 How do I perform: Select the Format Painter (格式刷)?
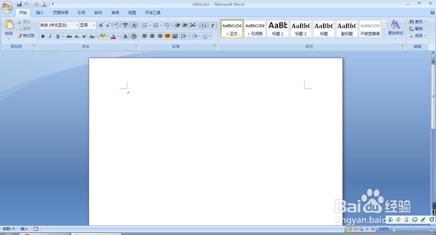pyautogui.click(x=26, y=36)
